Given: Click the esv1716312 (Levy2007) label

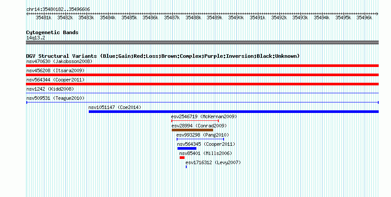Looking at the screenshot, I should 213,162.
